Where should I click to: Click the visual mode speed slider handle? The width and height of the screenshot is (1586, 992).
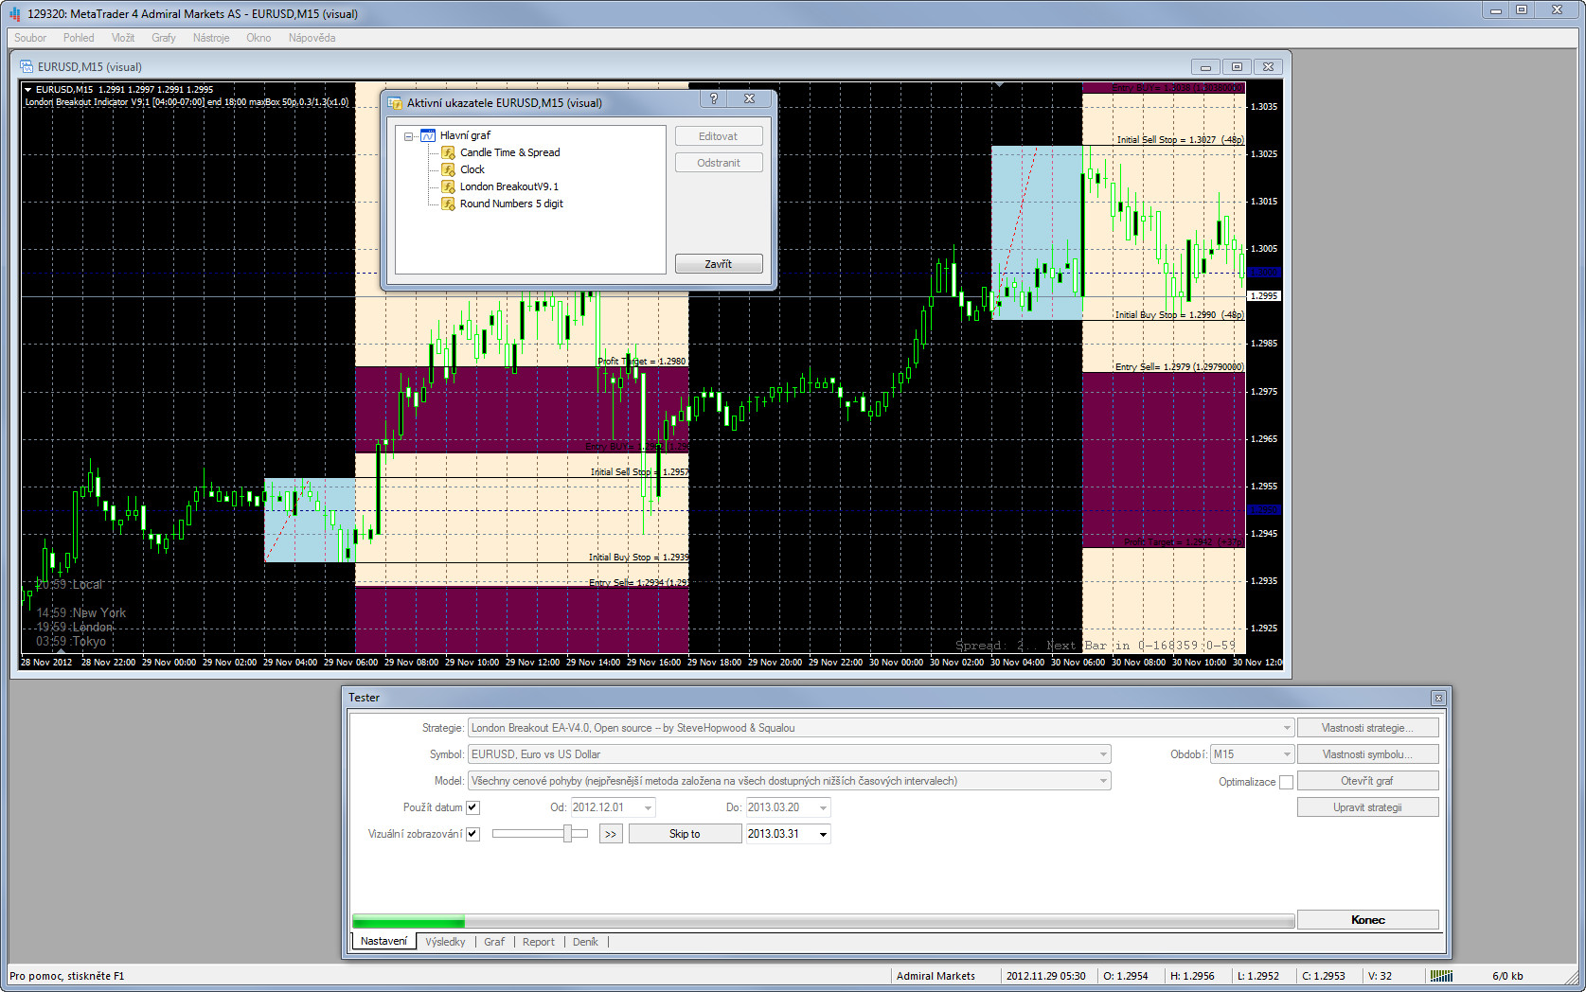(567, 834)
